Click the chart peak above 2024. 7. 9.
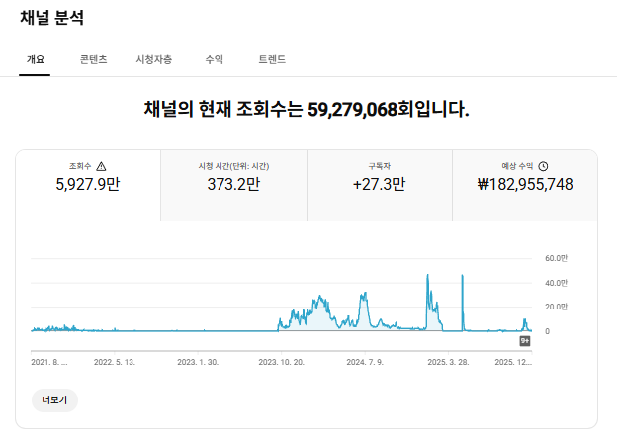The image size is (617, 441). tap(365, 295)
